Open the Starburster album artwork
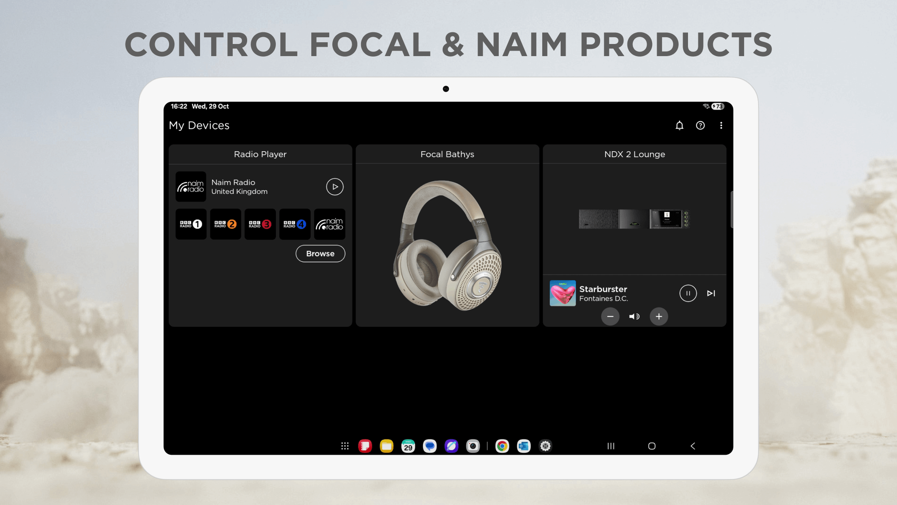This screenshot has height=505, width=897. click(x=562, y=293)
